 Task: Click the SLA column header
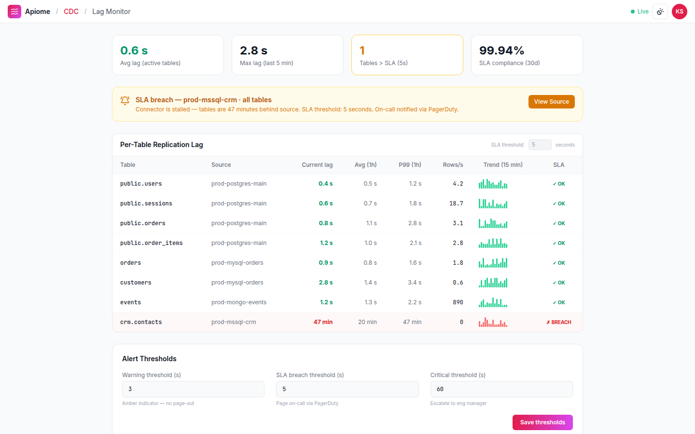(558, 165)
